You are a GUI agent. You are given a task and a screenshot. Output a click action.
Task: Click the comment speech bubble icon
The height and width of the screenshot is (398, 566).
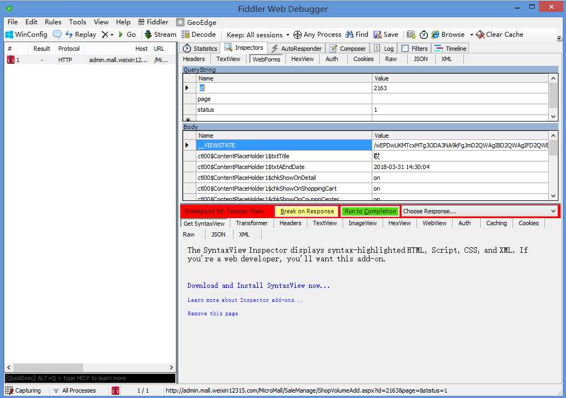(57, 35)
